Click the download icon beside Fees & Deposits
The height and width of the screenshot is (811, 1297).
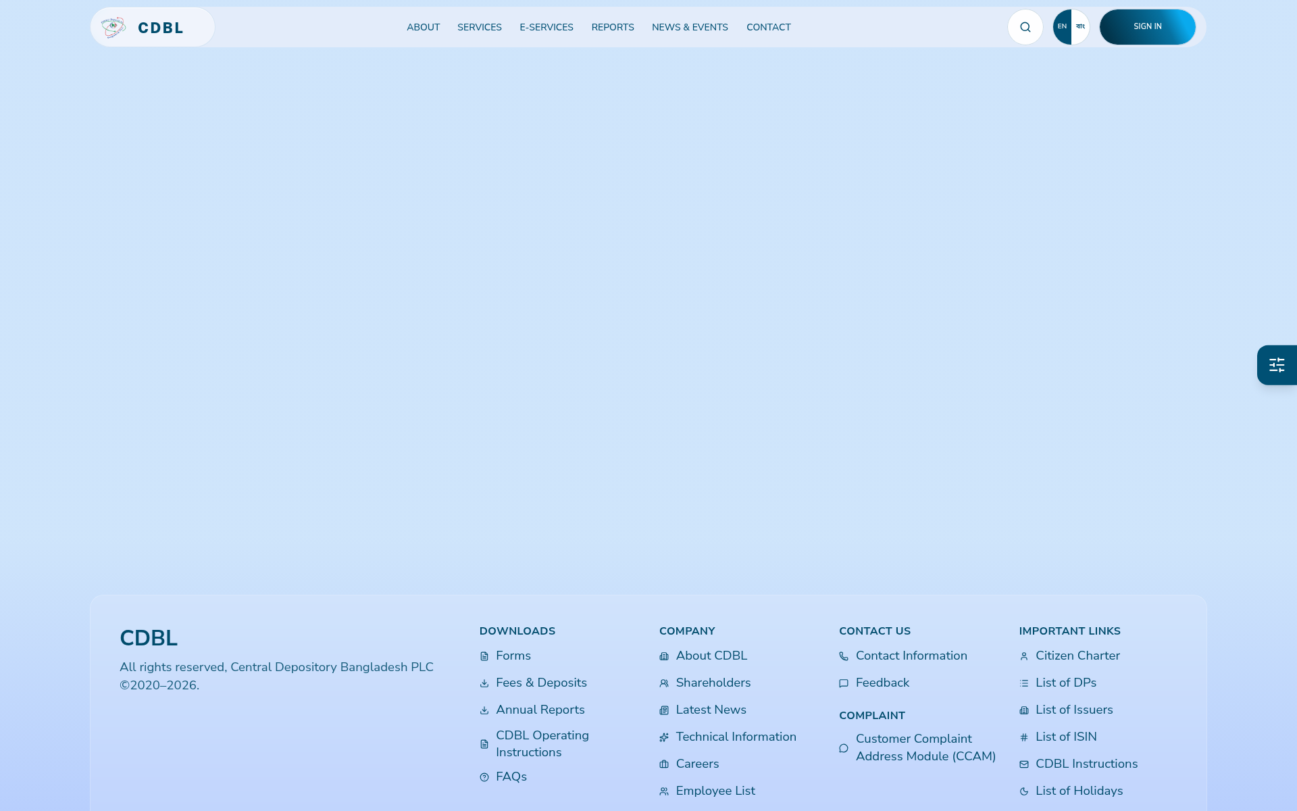pyautogui.click(x=484, y=683)
